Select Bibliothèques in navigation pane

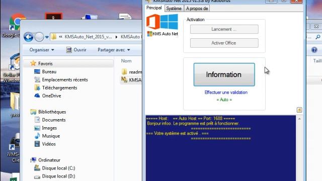pos(52,112)
